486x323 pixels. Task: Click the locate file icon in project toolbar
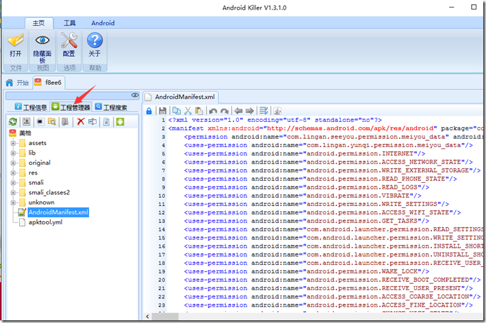click(27, 122)
